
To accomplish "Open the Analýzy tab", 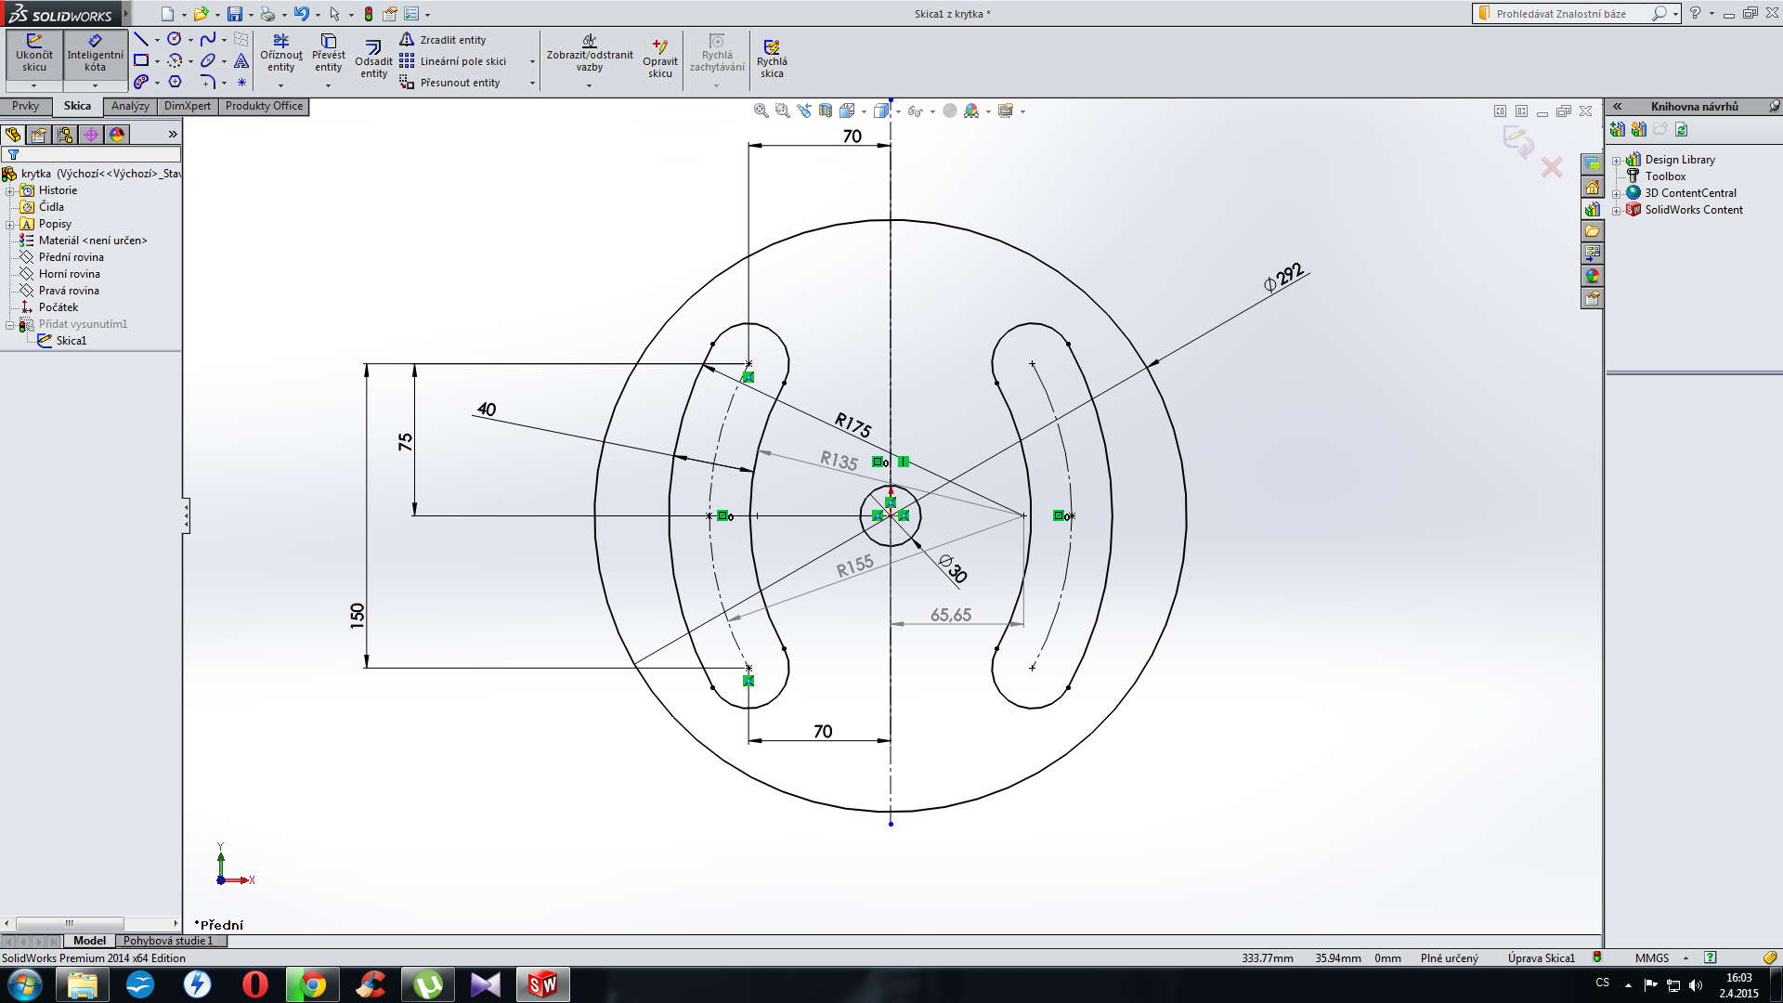I will (130, 106).
